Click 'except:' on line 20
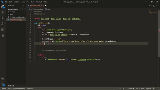 [41, 55]
